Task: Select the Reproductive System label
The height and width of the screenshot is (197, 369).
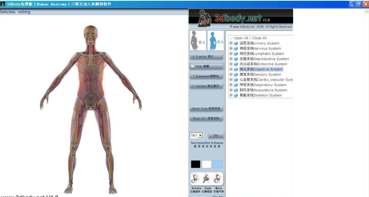Action: (x=264, y=59)
